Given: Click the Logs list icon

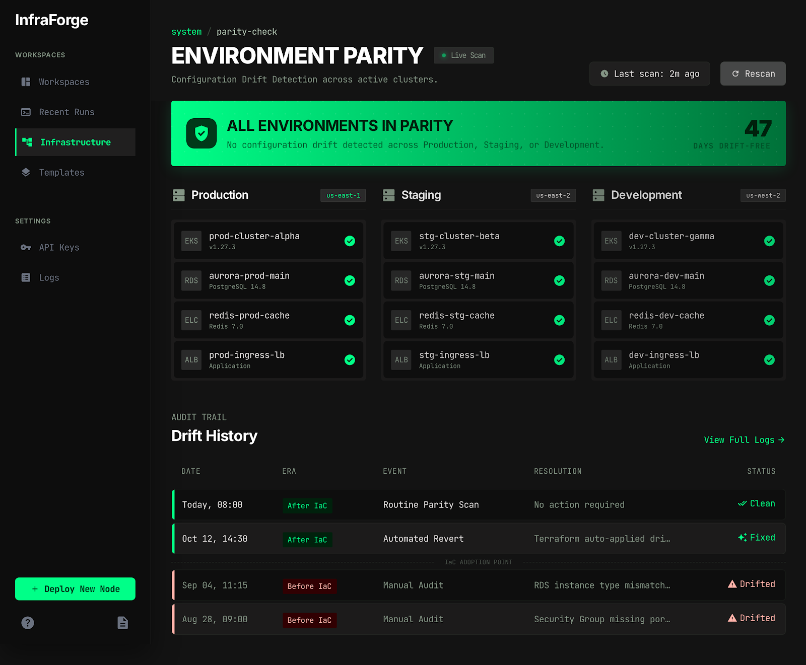Looking at the screenshot, I should [x=26, y=277].
